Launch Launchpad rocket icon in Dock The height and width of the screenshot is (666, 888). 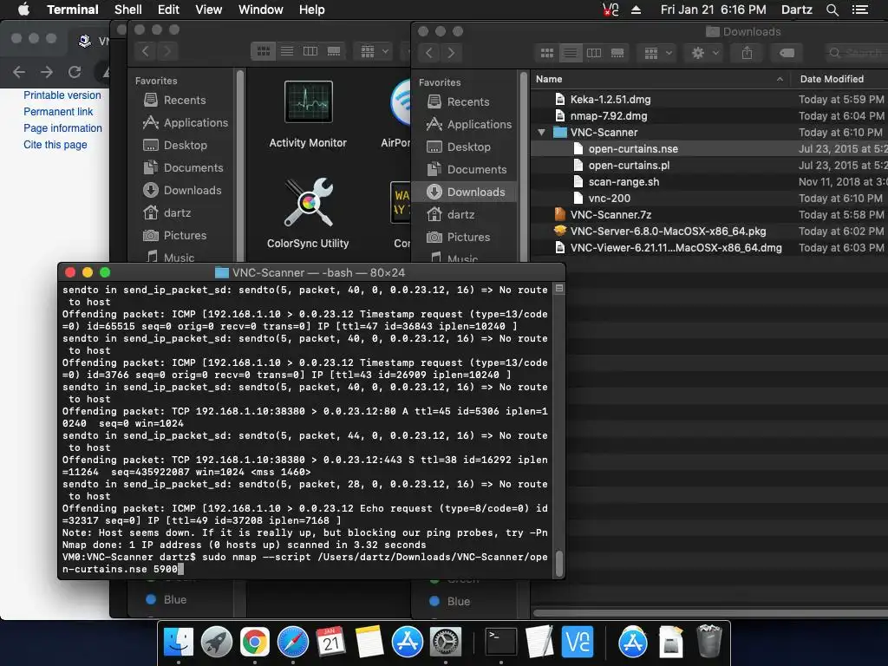click(216, 643)
